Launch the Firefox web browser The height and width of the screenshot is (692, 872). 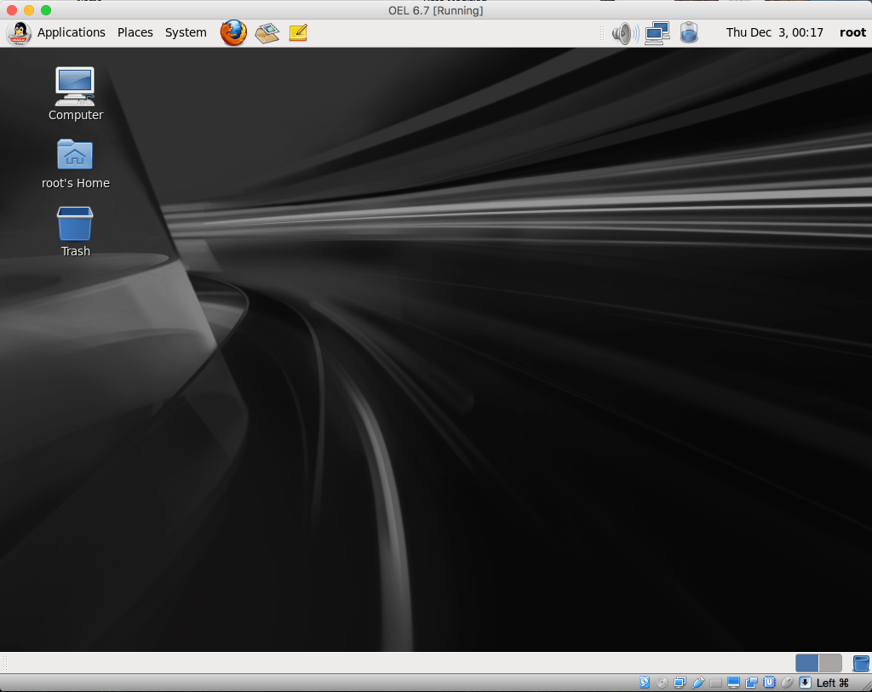click(233, 33)
